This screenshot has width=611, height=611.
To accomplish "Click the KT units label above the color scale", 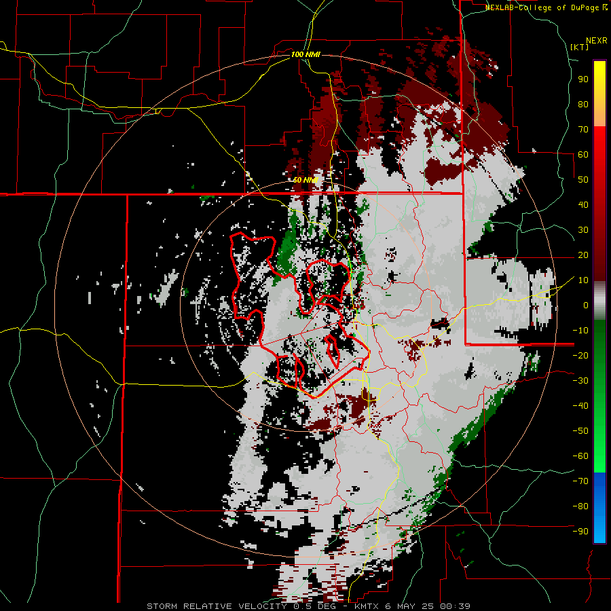I will (x=580, y=47).
